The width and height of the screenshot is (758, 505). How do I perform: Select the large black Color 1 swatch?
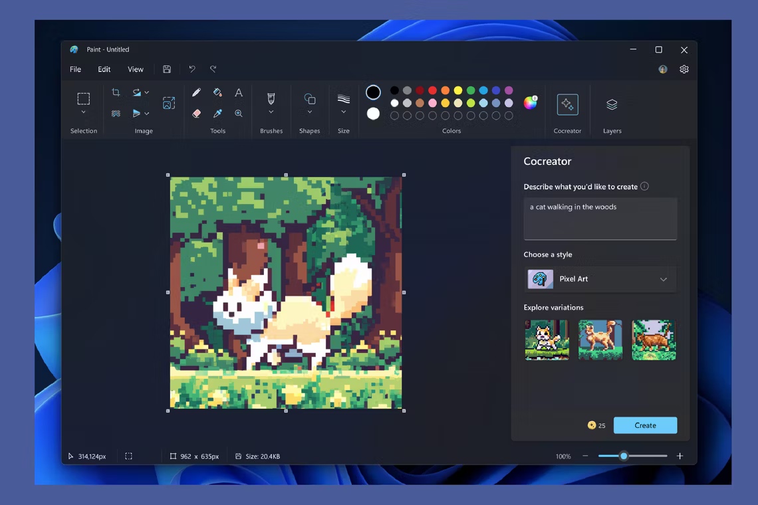coord(373,92)
